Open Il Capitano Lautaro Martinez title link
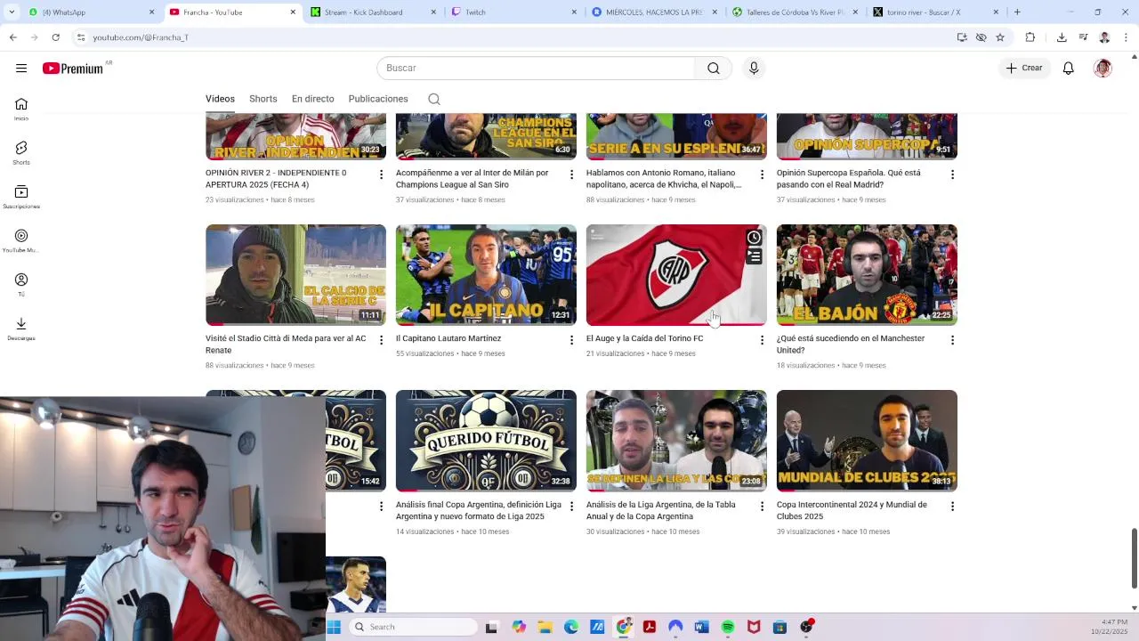This screenshot has width=1139, height=641. 448,338
